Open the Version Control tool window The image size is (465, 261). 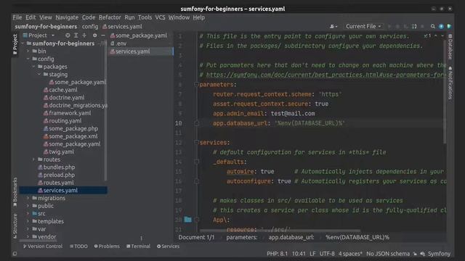pos(43,246)
